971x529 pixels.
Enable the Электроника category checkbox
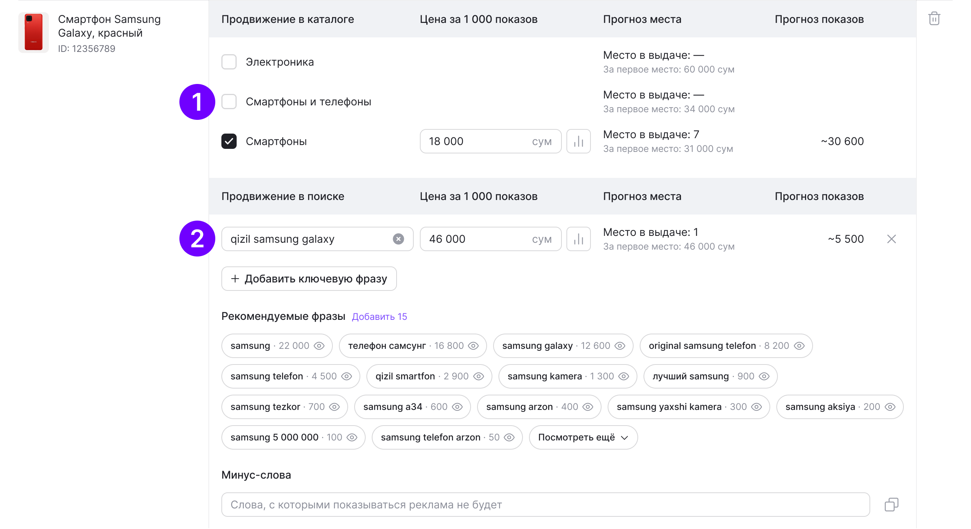229,62
